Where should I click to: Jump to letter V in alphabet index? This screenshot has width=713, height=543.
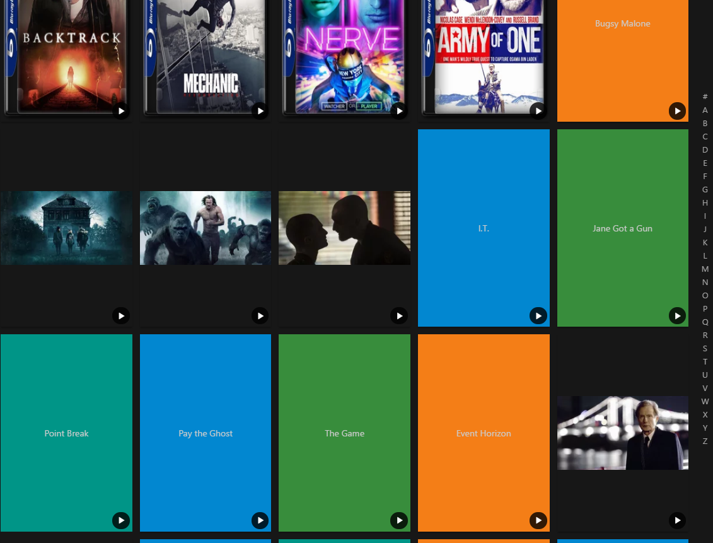705,388
